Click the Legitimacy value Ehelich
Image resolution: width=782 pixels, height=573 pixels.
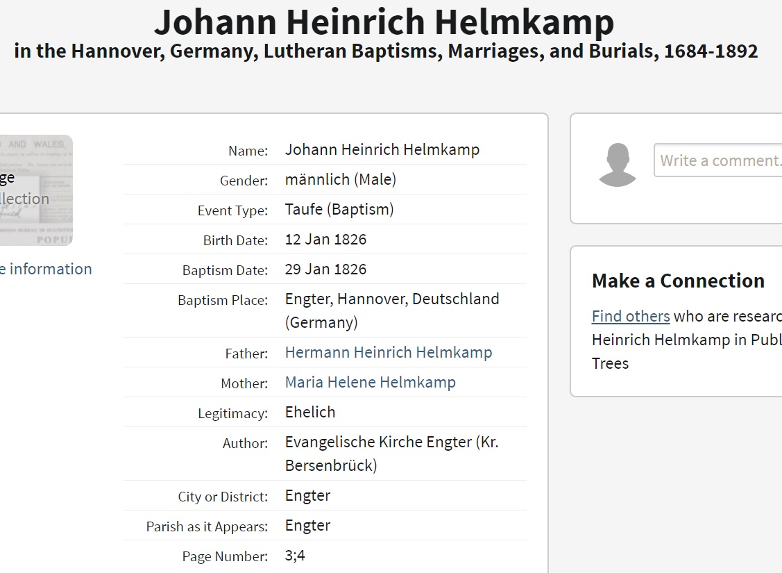(x=310, y=412)
